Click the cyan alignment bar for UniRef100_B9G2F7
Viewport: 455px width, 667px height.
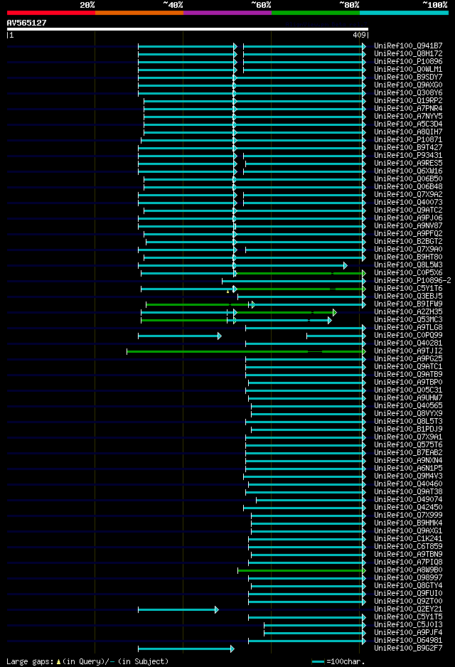point(186,649)
